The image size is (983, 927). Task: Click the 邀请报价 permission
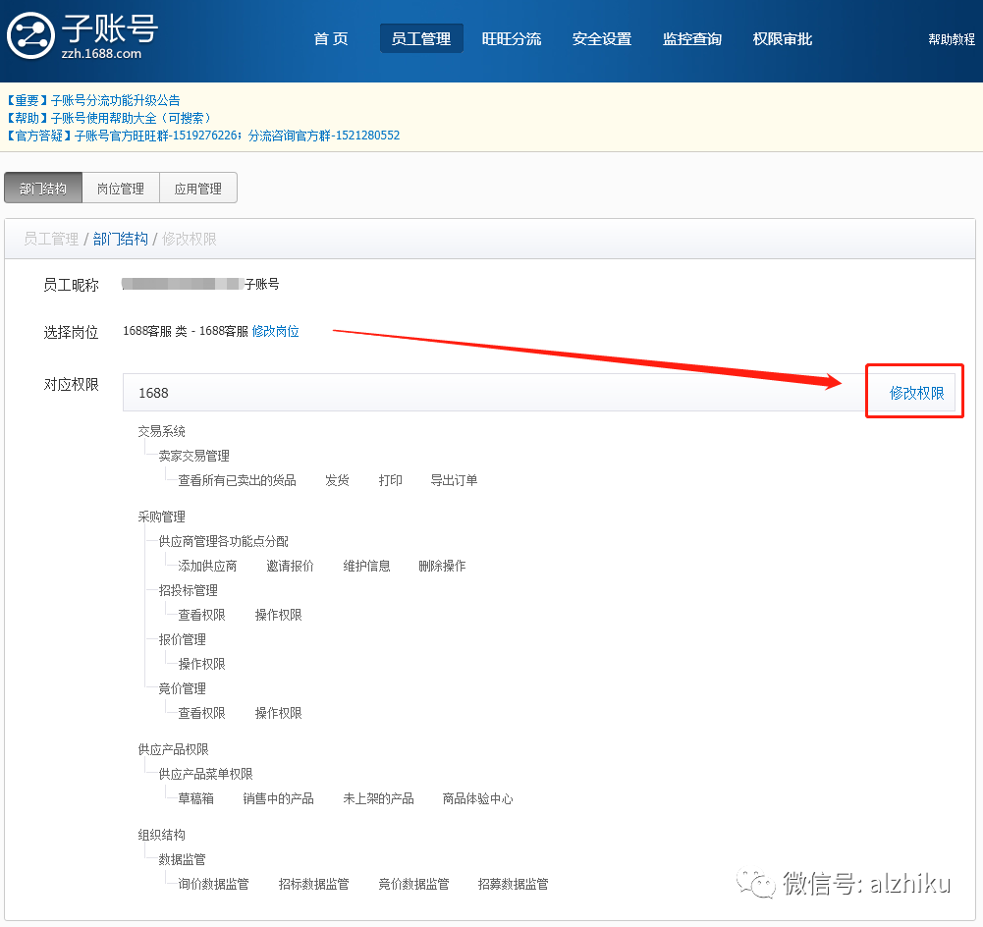(x=290, y=566)
